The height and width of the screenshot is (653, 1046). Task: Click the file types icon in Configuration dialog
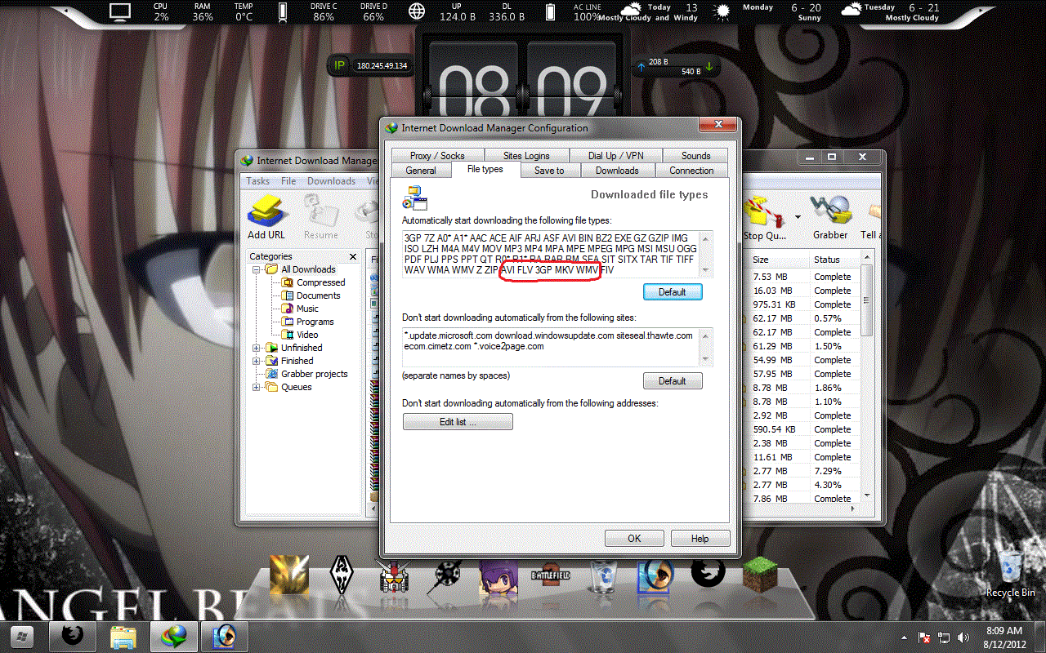pyautogui.click(x=415, y=198)
